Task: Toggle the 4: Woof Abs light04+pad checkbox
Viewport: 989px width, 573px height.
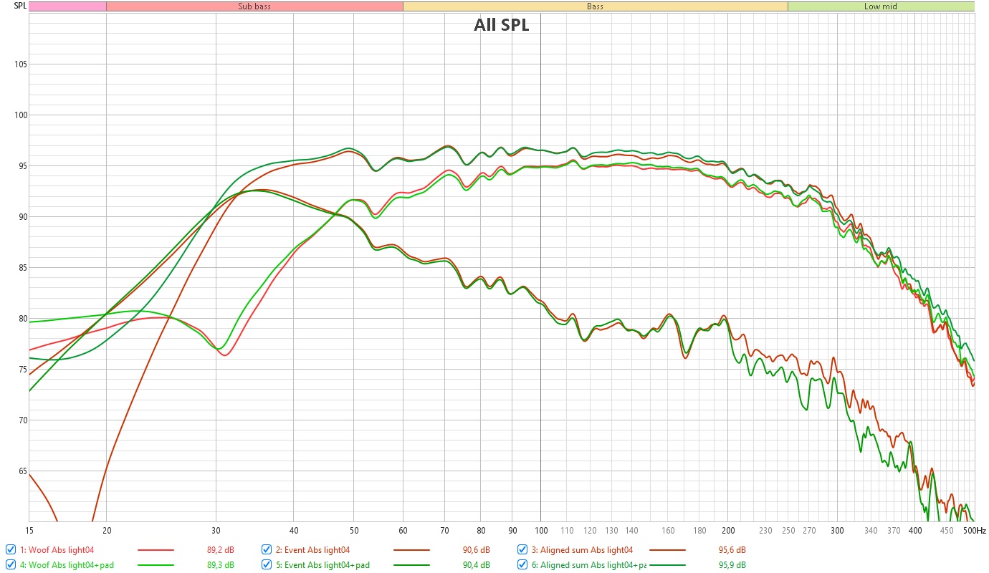Action: (10, 564)
